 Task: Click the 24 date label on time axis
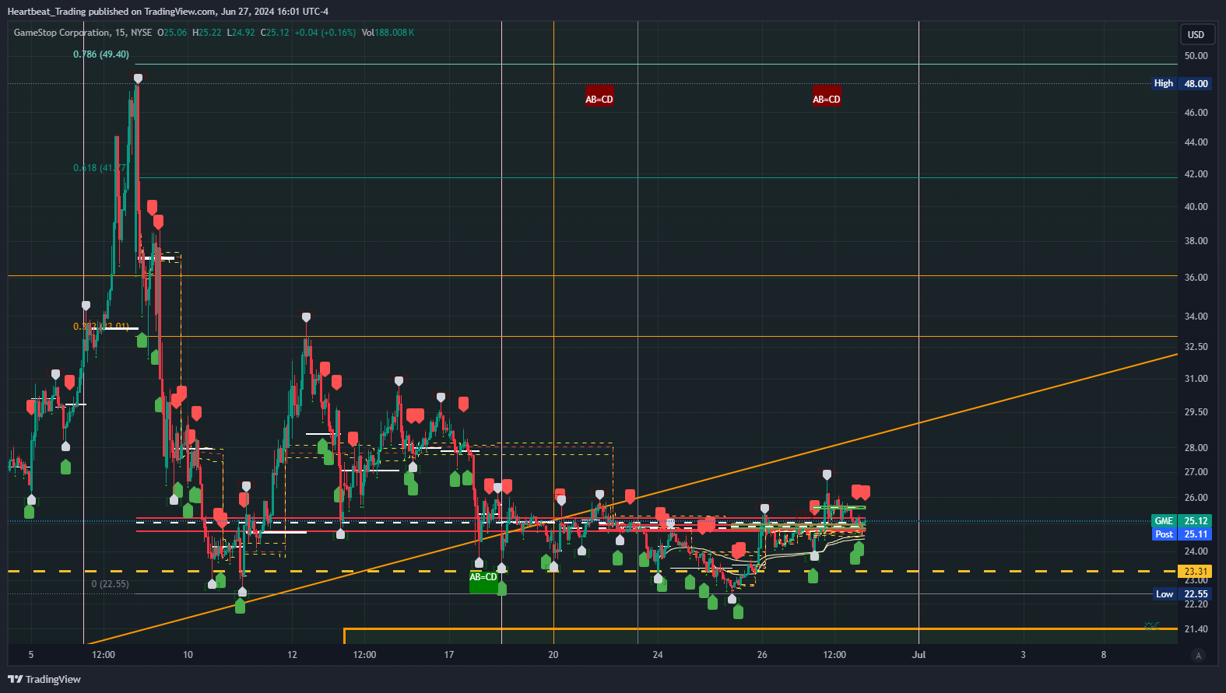click(658, 655)
